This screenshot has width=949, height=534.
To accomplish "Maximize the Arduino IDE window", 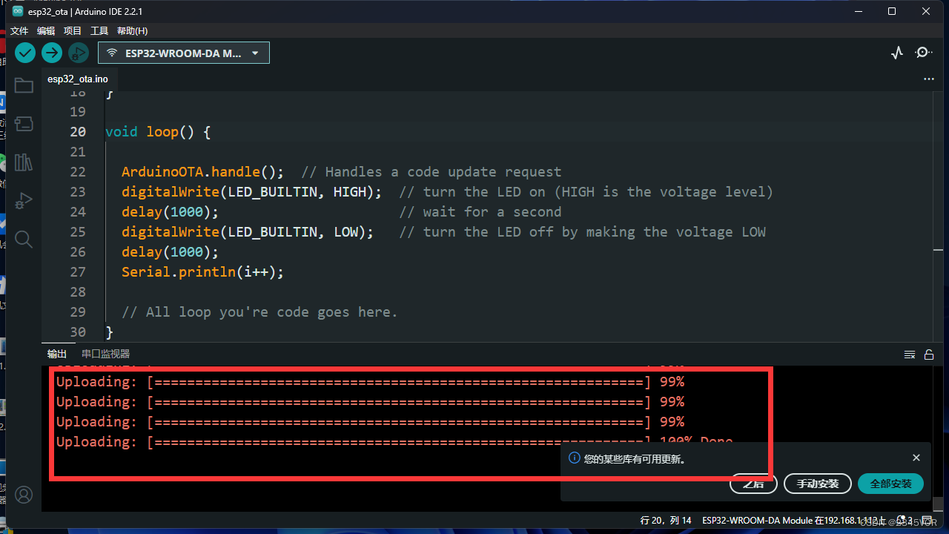I will coord(892,11).
